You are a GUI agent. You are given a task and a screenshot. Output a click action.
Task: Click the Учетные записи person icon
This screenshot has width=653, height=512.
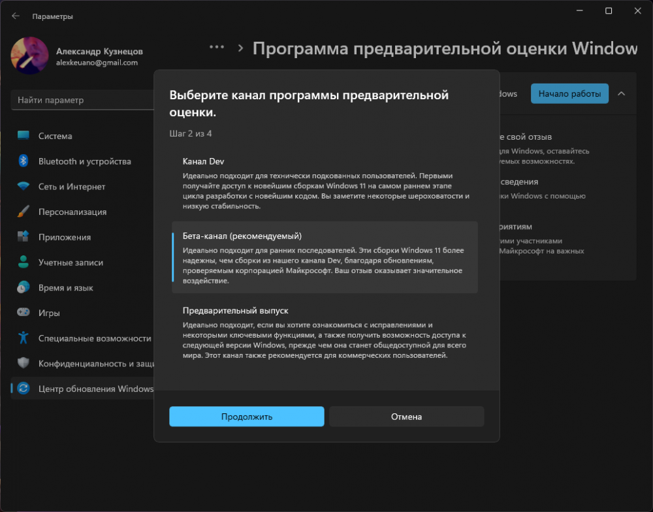tap(24, 262)
